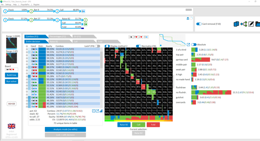Click the 2♣ card after Call 44.4%

[85, 24]
